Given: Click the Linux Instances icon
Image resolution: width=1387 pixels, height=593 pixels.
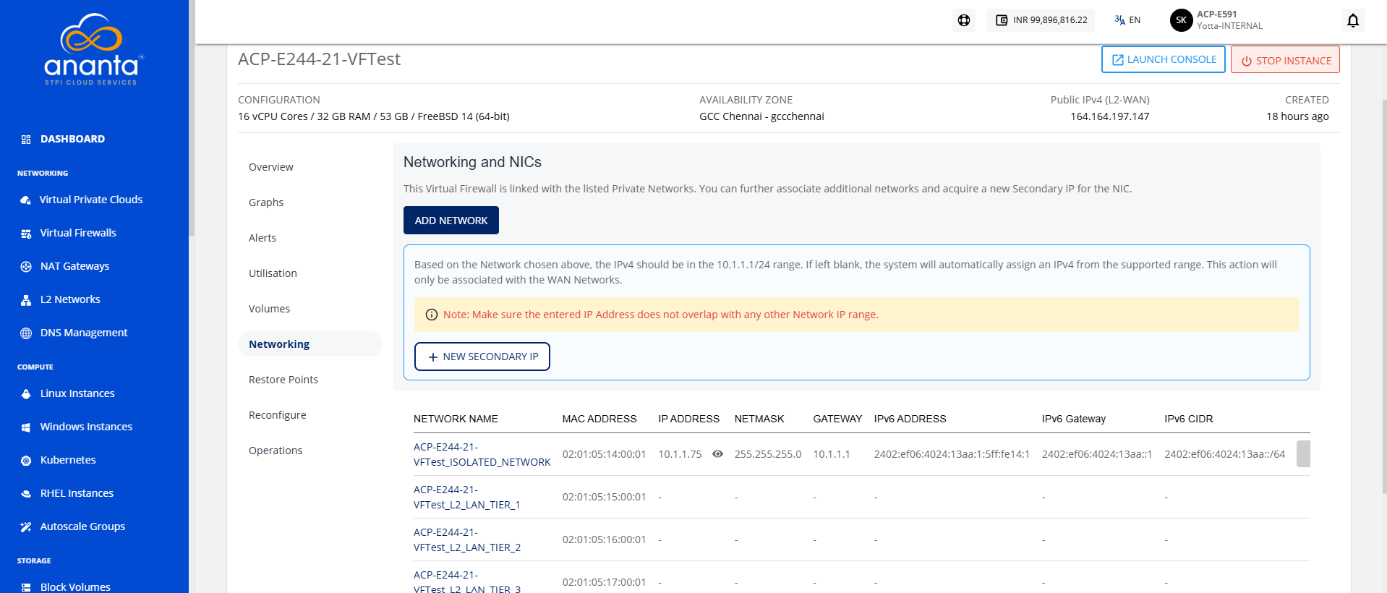Looking at the screenshot, I should coord(26,393).
